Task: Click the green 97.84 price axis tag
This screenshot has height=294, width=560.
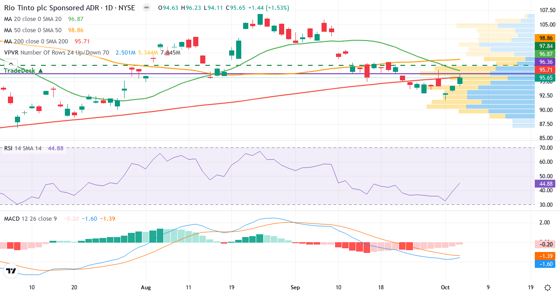Action: tap(546, 46)
